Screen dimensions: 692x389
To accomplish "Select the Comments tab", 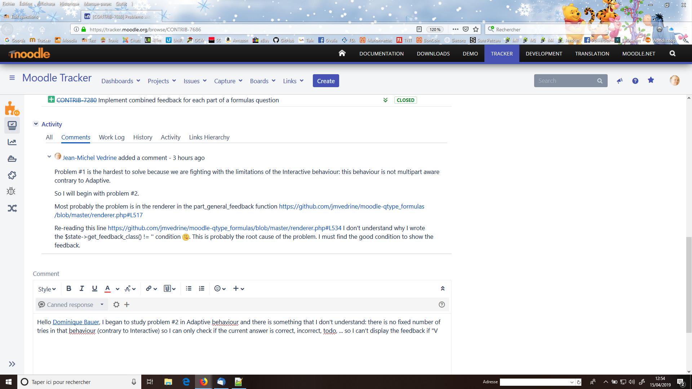I will (x=76, y=137).
